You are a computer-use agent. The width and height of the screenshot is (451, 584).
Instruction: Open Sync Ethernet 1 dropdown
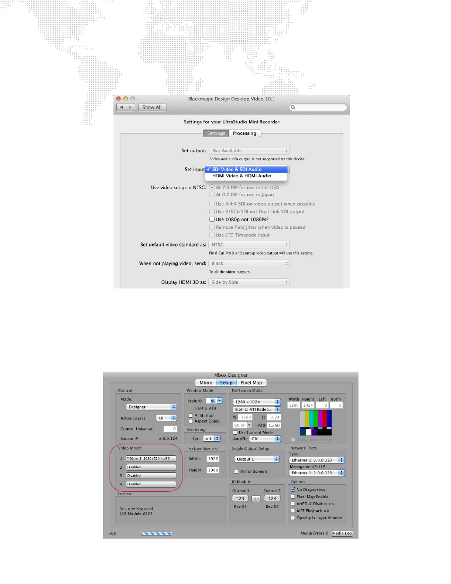317,460
